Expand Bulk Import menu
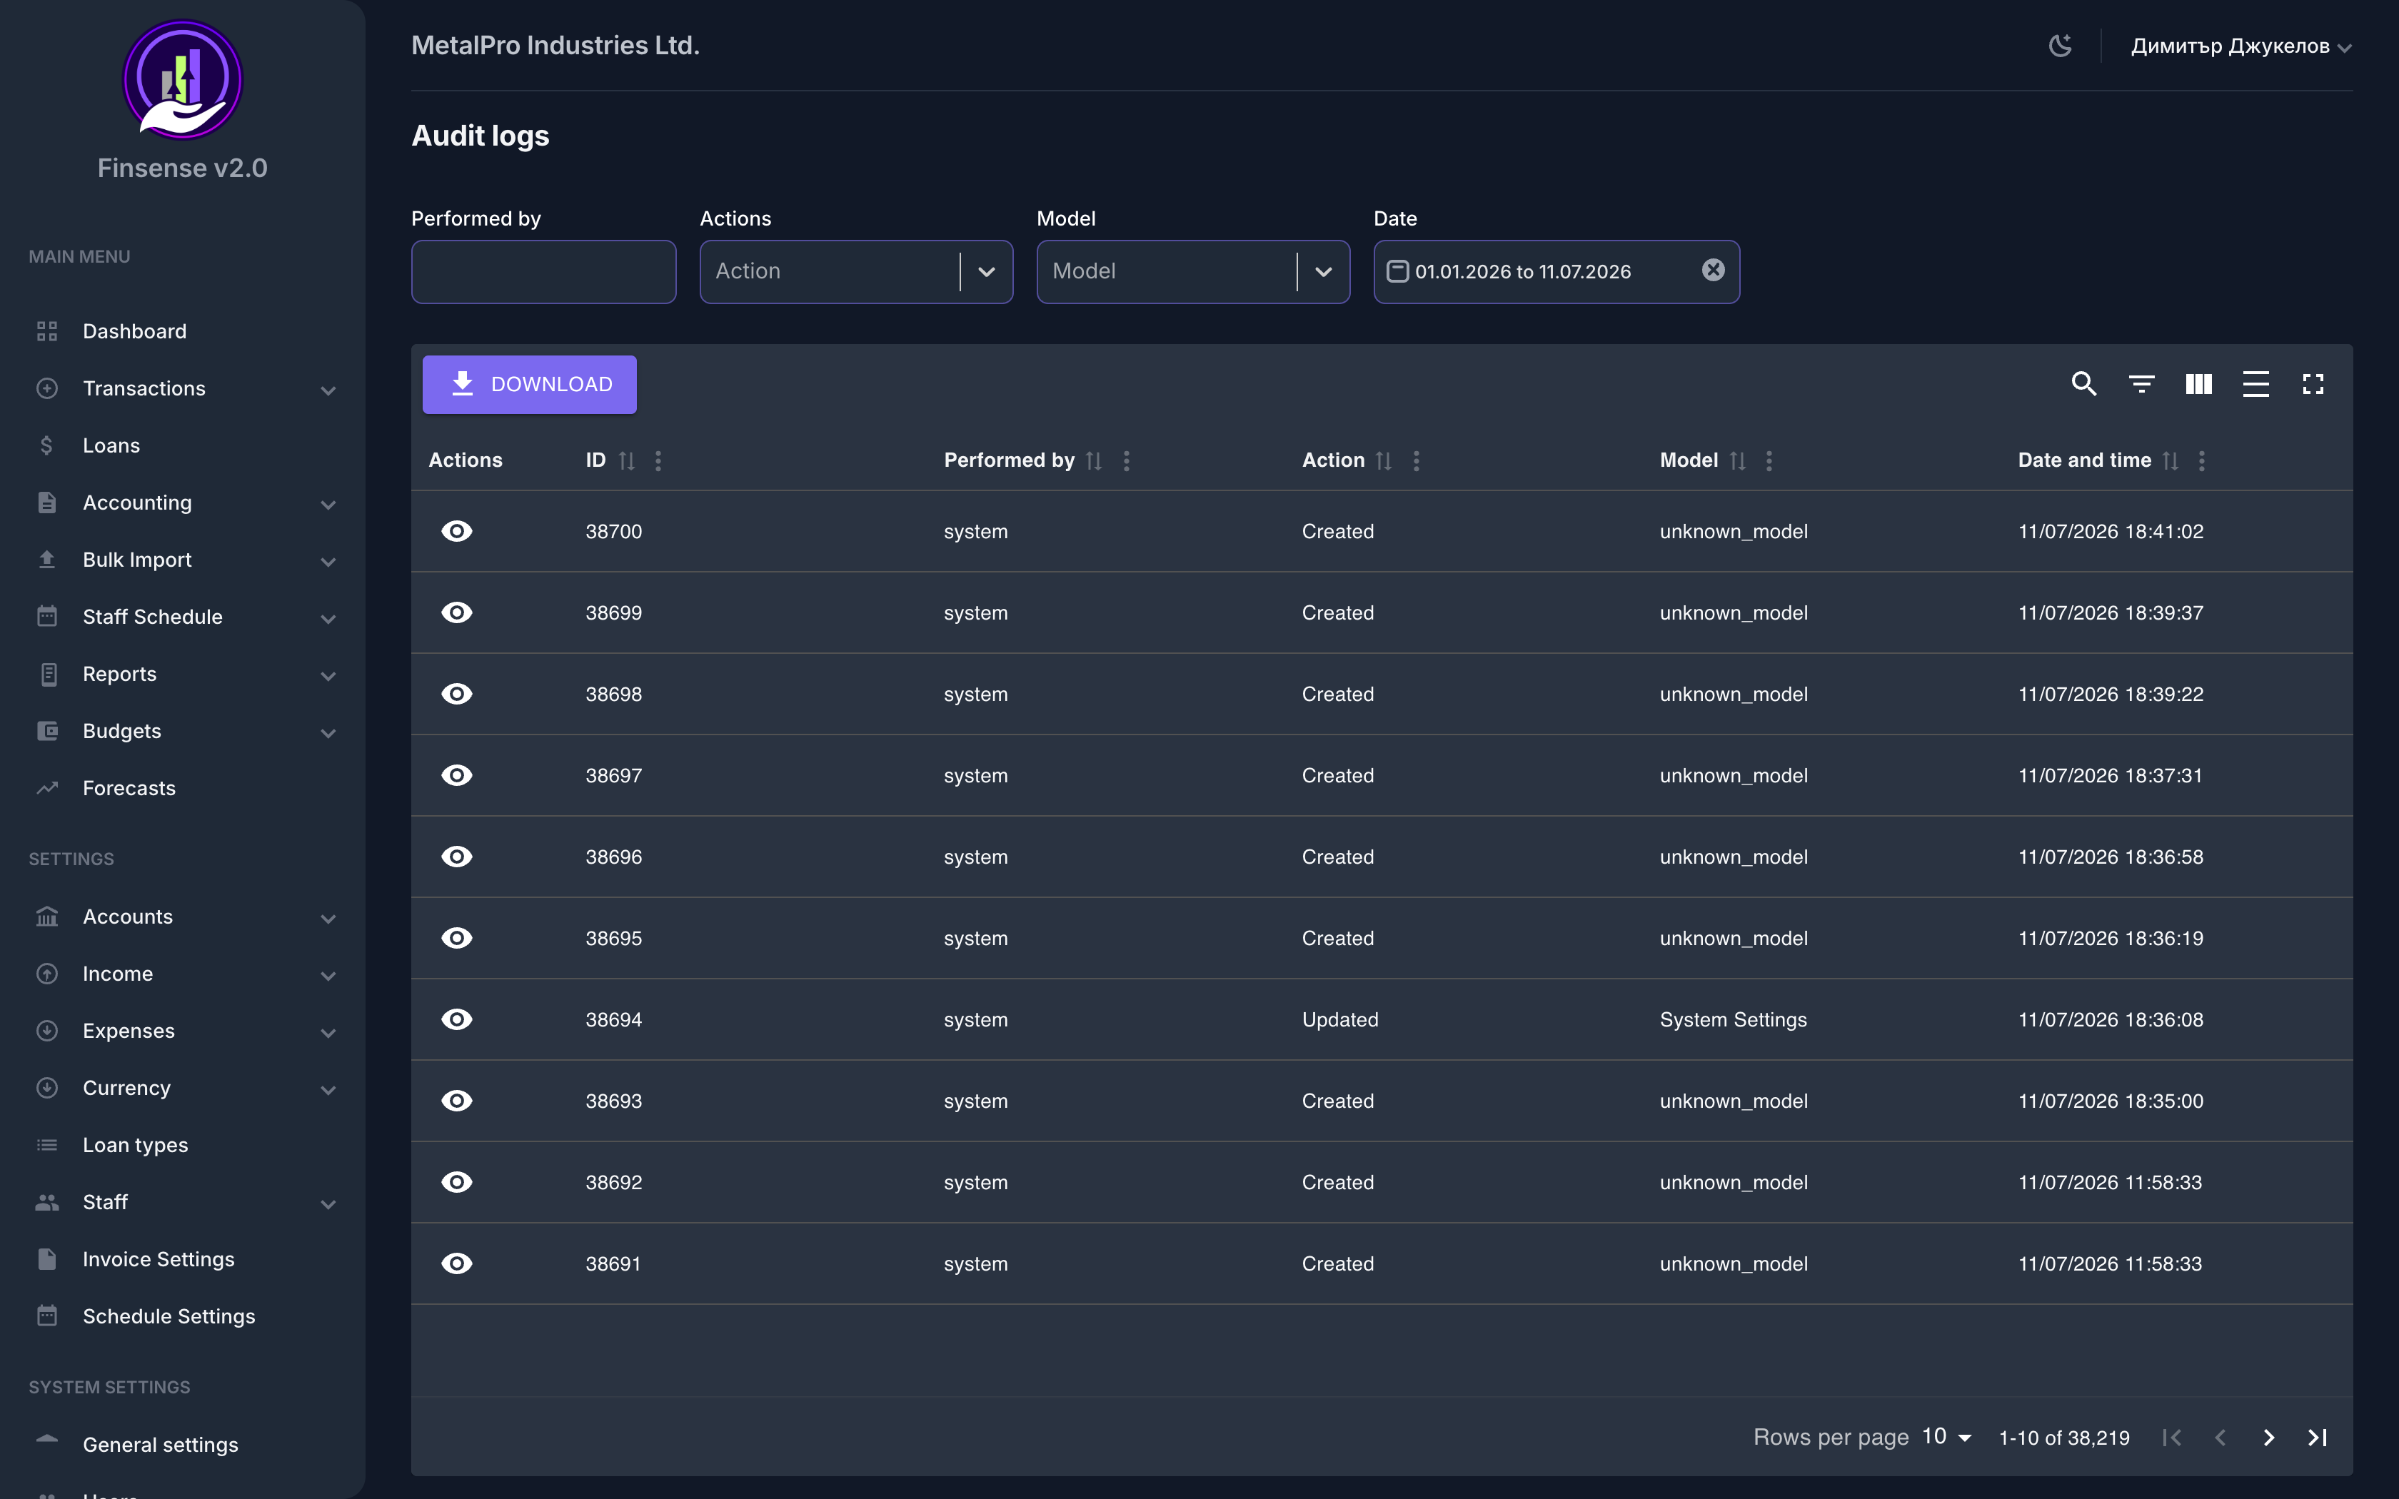Viewport: 2399px width, 1499px height. (x=182, y=560)
